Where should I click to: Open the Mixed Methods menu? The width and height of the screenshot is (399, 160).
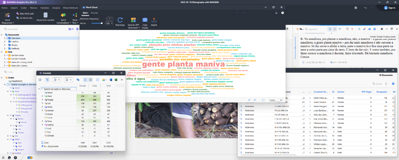[71, 8]
